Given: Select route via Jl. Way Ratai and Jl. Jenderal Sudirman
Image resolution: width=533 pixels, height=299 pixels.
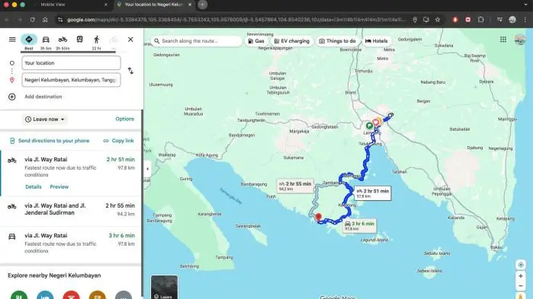Looking at the screenshot, I should tap(71, 209).
